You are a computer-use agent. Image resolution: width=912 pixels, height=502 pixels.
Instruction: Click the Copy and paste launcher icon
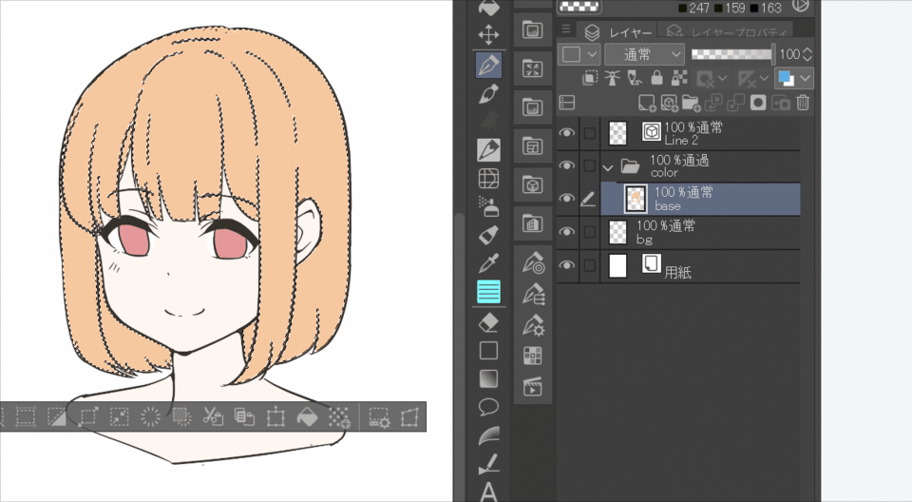coord(244,417)
